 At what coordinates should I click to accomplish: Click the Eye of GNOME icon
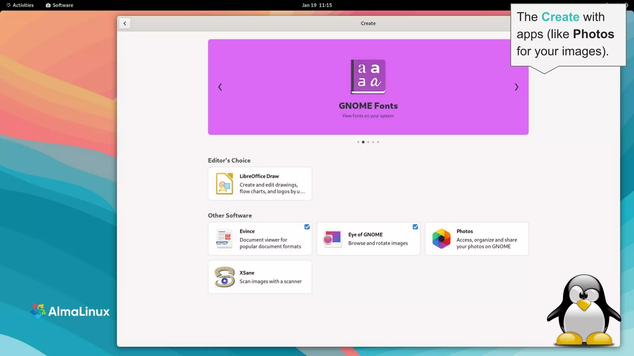[x=332, y=239]
